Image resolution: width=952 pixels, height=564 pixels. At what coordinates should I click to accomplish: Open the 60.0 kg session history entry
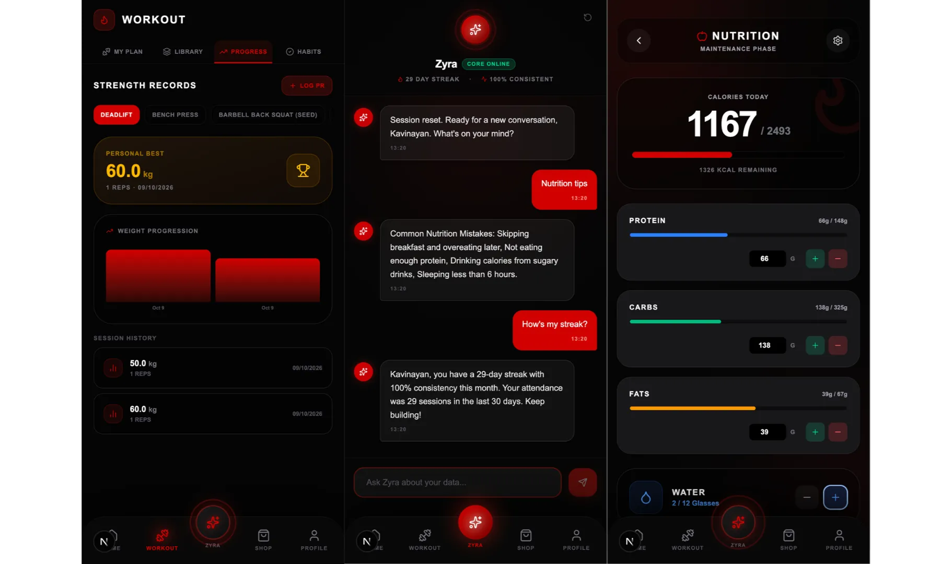213,414
